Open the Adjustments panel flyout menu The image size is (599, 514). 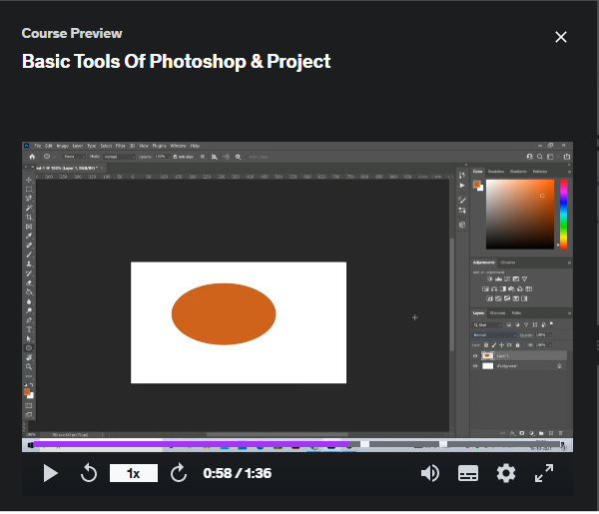(569, 262)
